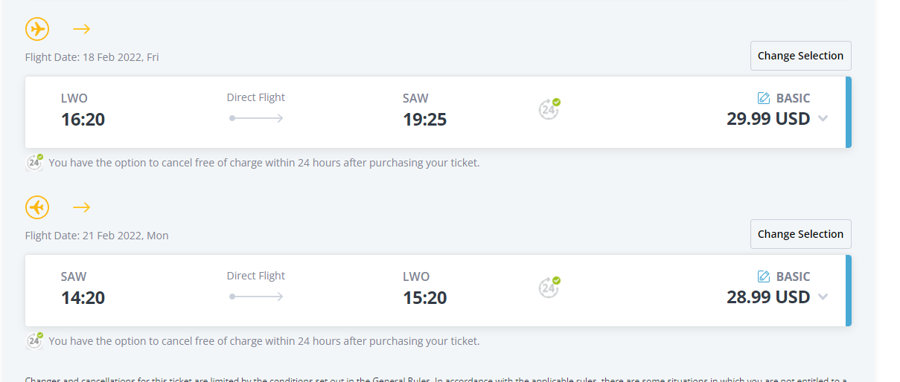Click Change Selection for the 21 Feb flight
Screen dimensions: 900x382
pyautogui.click(x=800, y=234)
